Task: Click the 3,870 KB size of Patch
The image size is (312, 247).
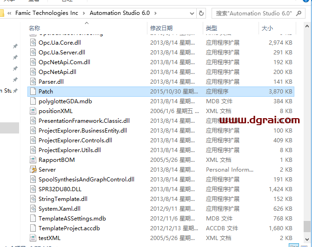Action: tap(280, 92)
